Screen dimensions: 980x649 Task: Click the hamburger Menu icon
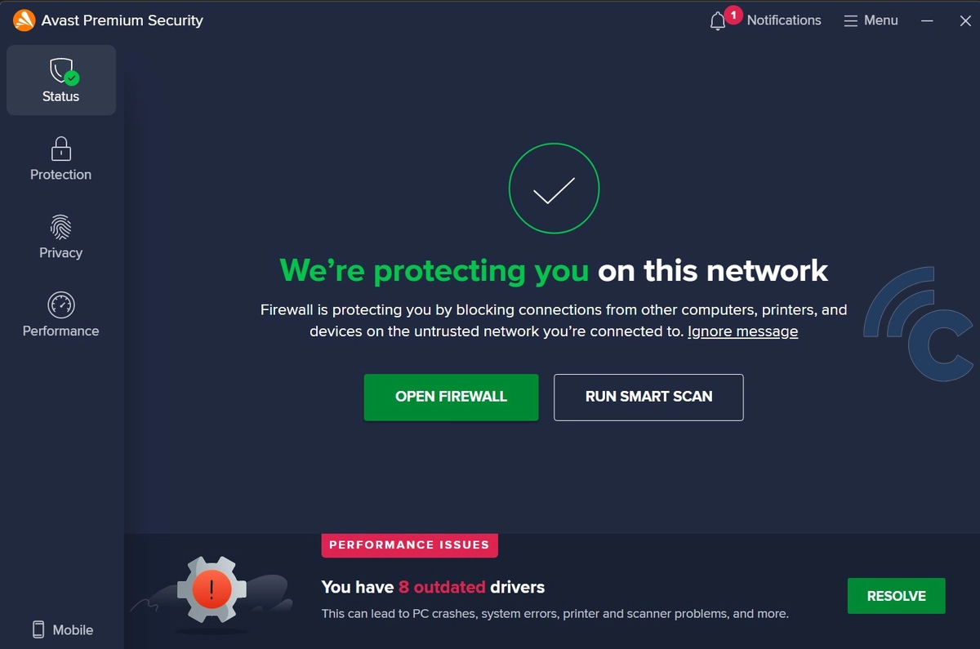pos(851,20)
